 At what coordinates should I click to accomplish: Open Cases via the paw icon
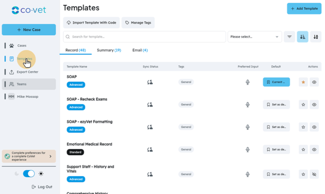point(12,46)
